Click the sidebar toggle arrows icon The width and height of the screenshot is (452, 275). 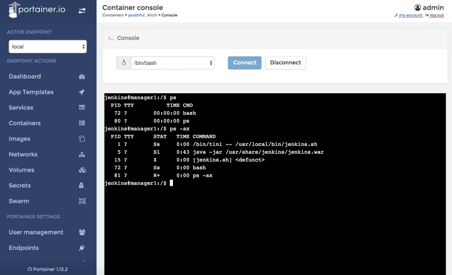82,11
